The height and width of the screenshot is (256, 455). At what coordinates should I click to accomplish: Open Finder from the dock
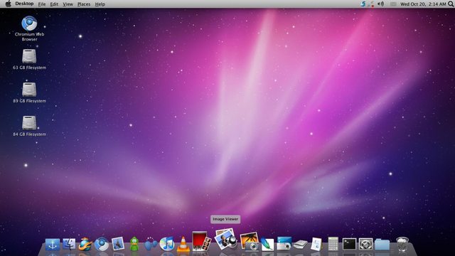pyautogui.click(x=69, y=245)
